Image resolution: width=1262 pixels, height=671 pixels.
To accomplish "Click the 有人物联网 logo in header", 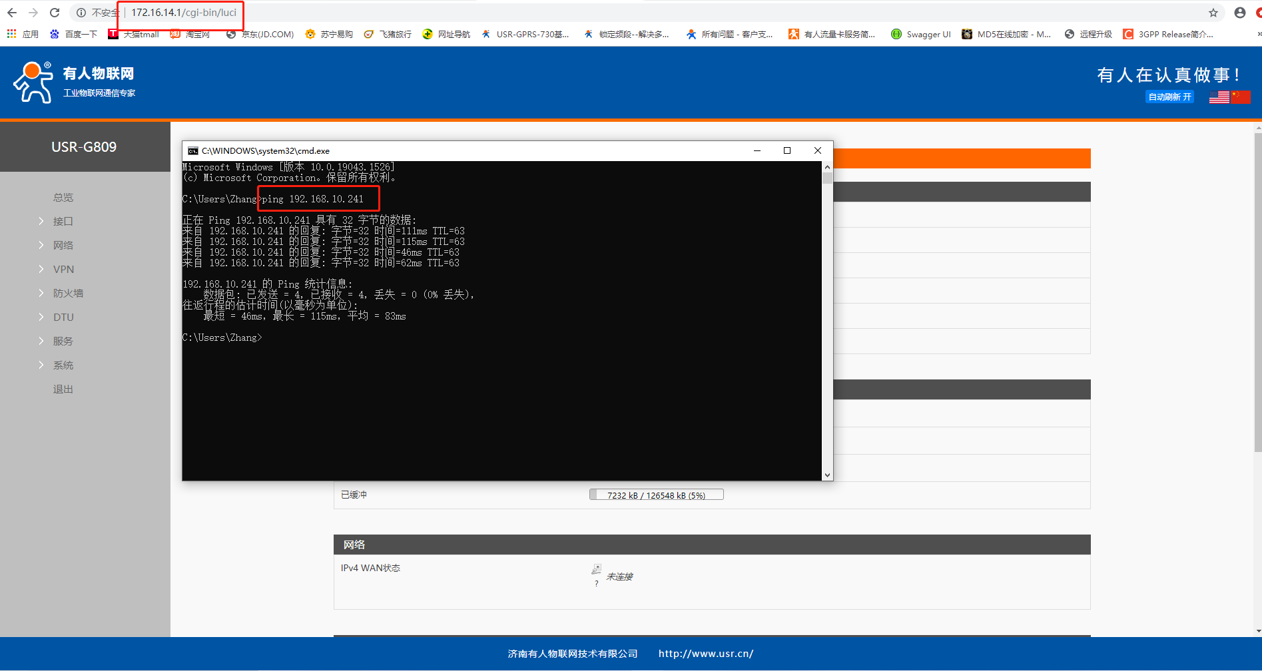I will [73, 83].
